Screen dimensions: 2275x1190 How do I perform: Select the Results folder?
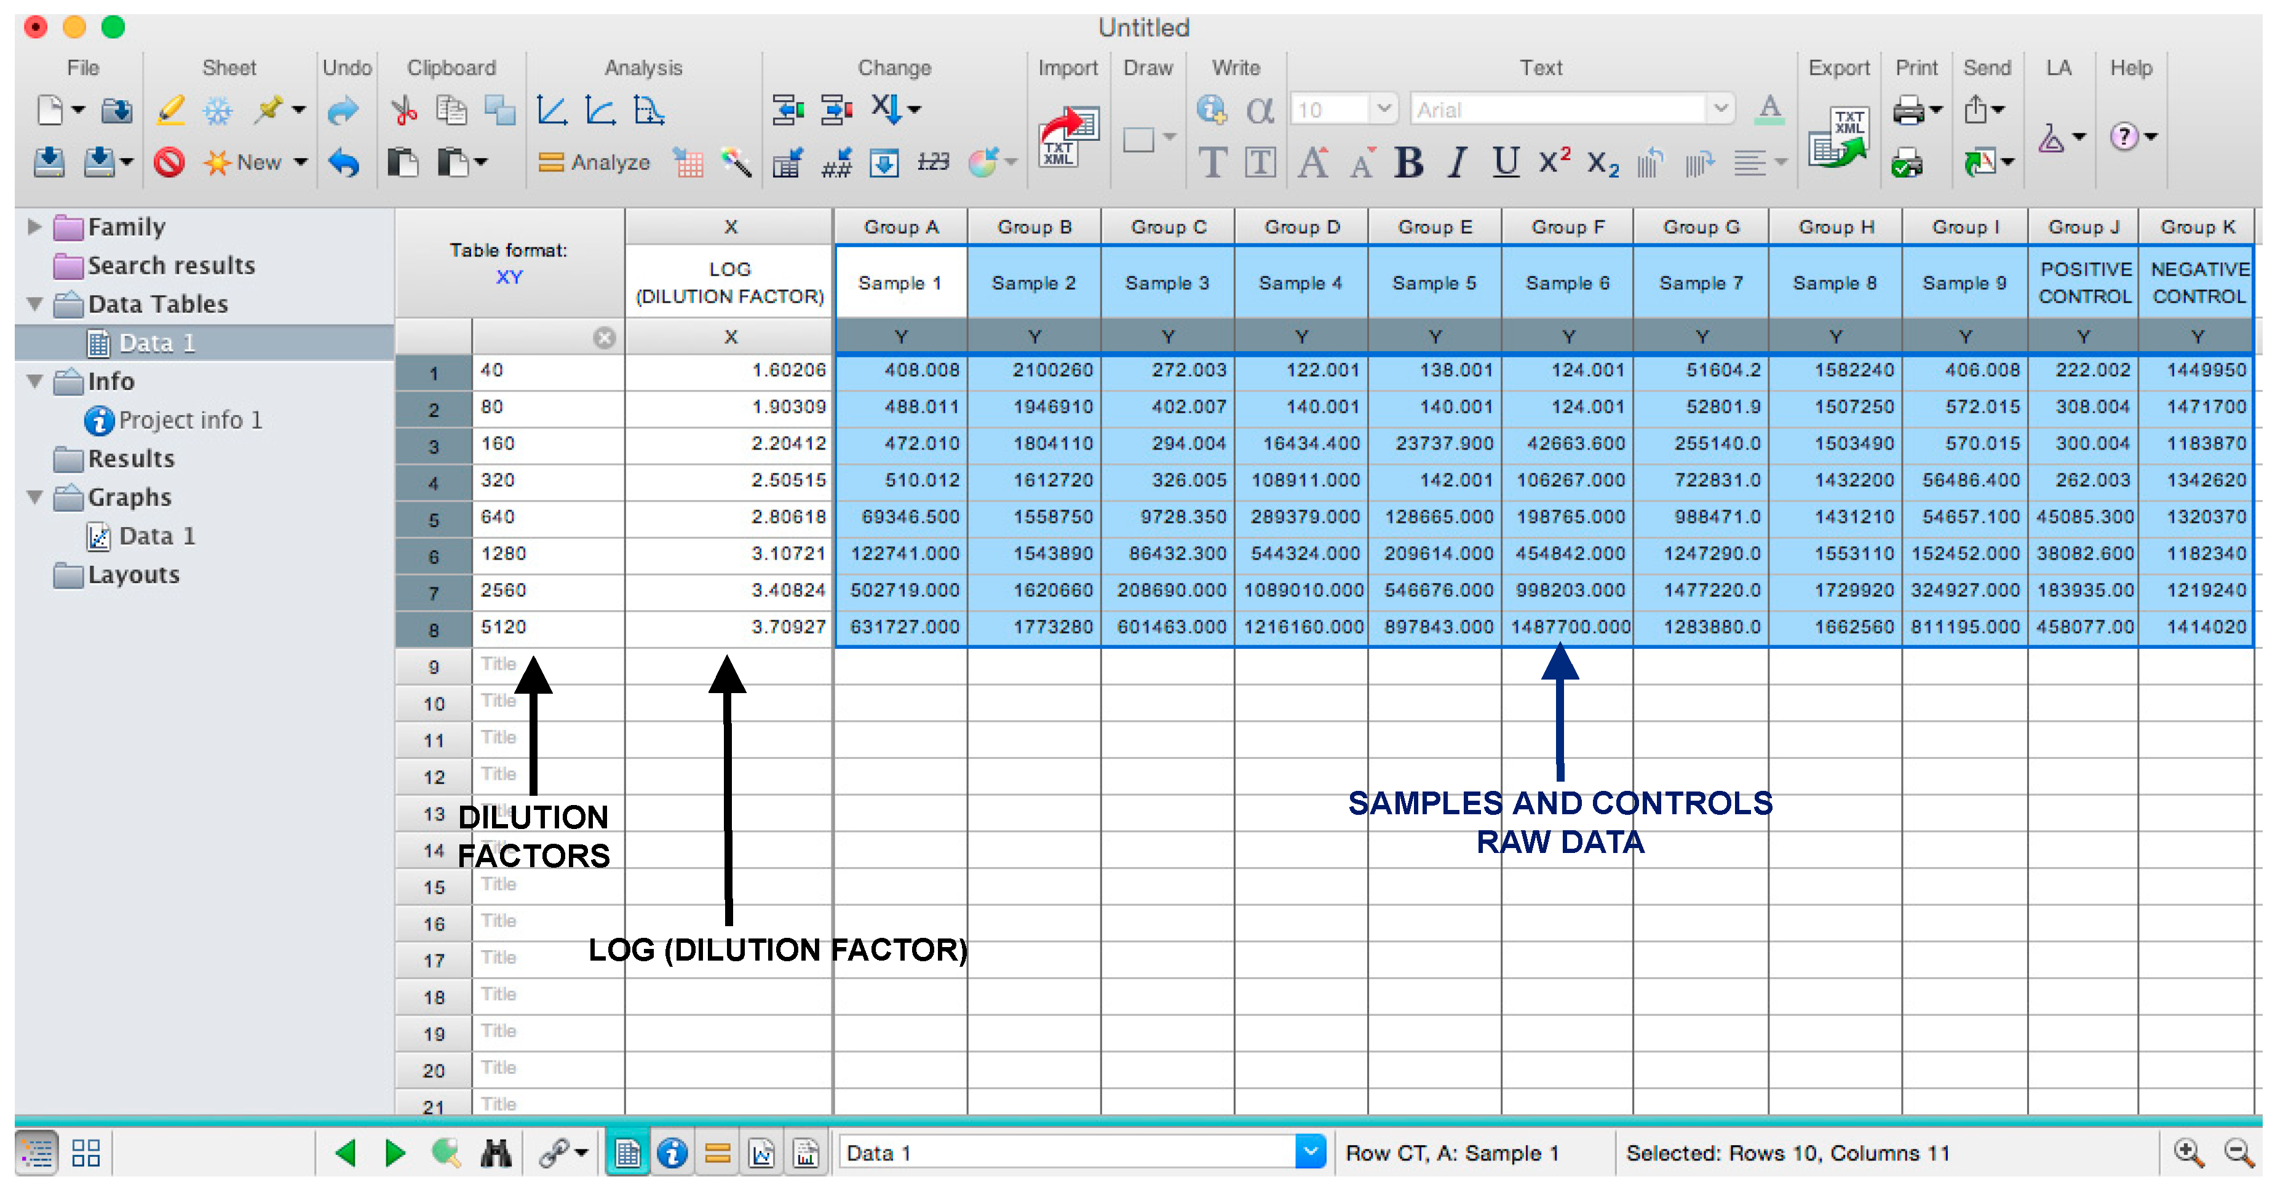click(x=131, y=459)
